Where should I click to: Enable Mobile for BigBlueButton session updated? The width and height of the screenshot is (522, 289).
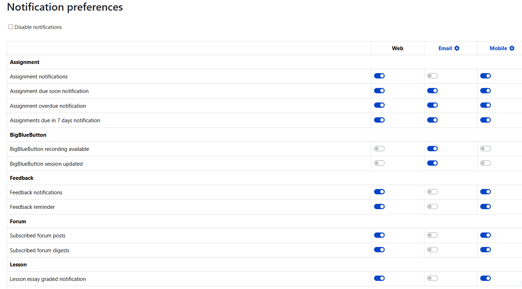(486, 163)
